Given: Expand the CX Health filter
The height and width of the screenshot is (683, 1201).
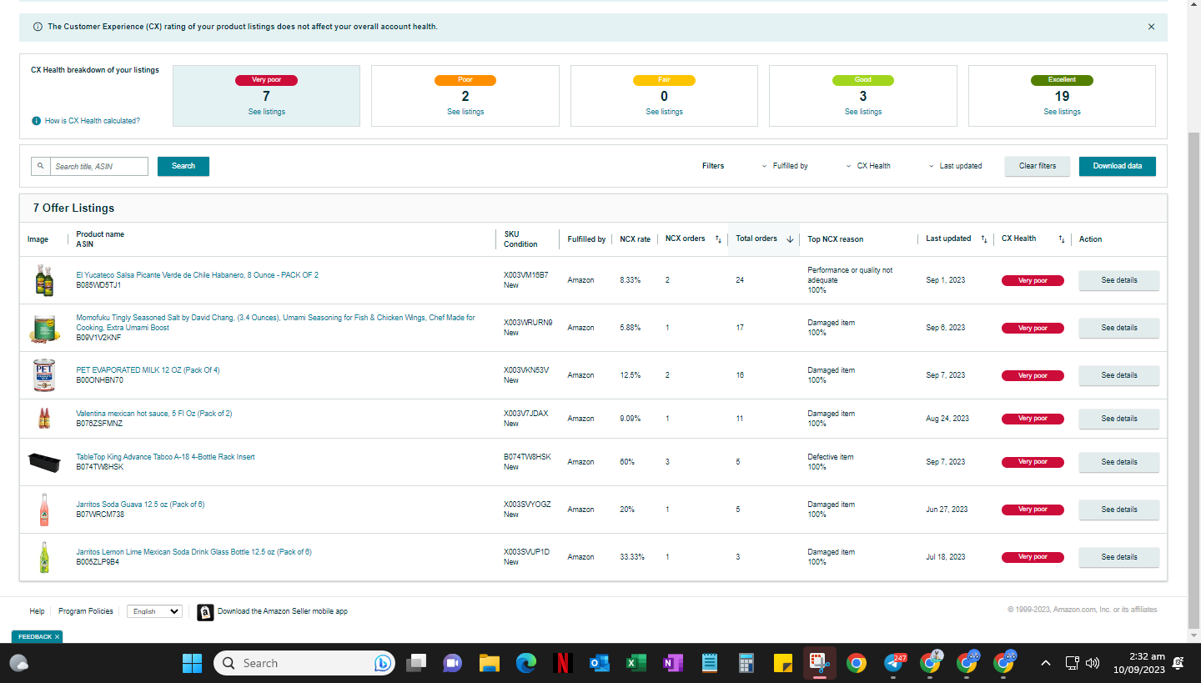Looking at the screenshot, I should click(x=868, y=166).
